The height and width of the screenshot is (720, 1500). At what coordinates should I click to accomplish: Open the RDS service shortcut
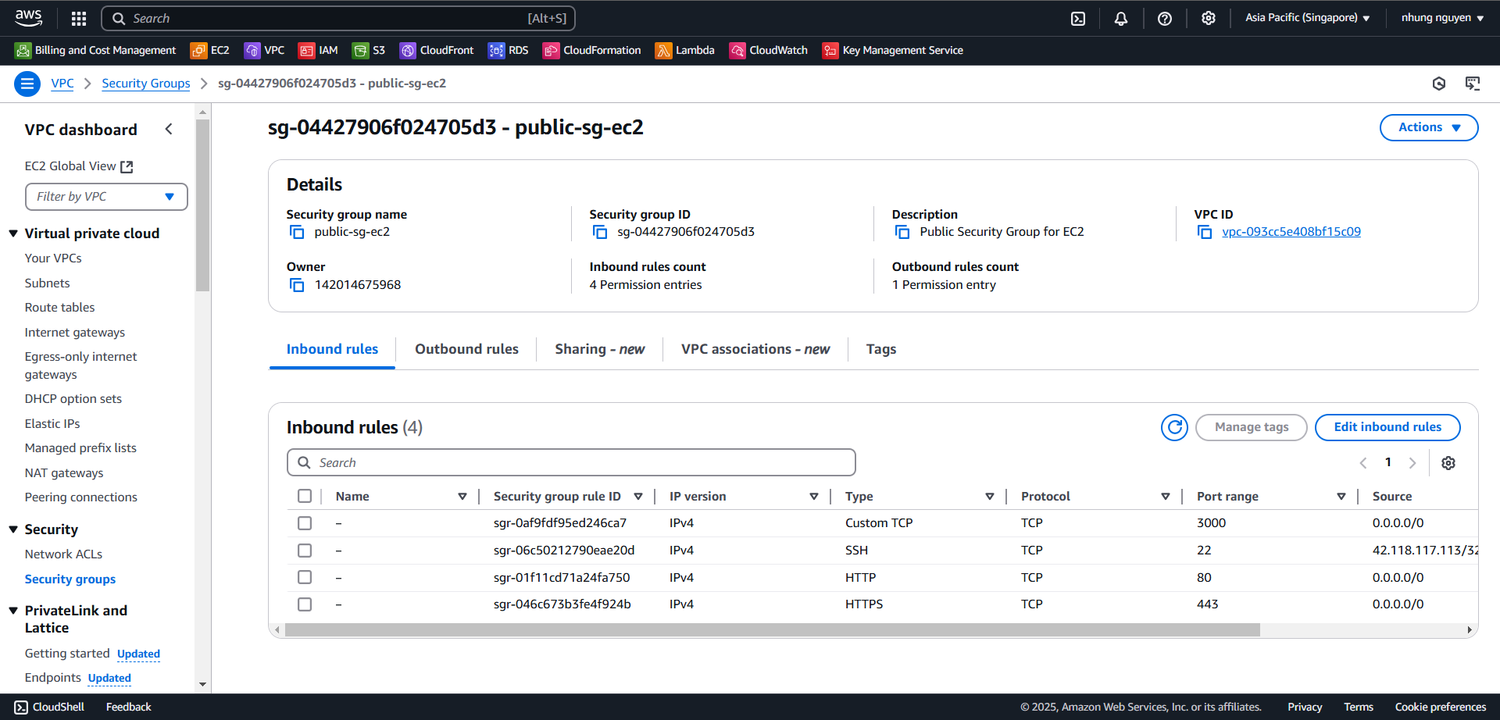[x=509, y=51]
